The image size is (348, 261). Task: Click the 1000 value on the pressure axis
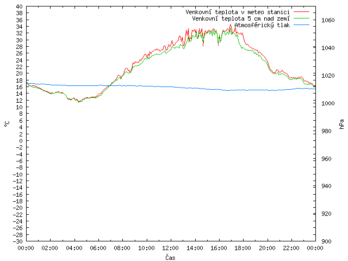pos(328,103)
